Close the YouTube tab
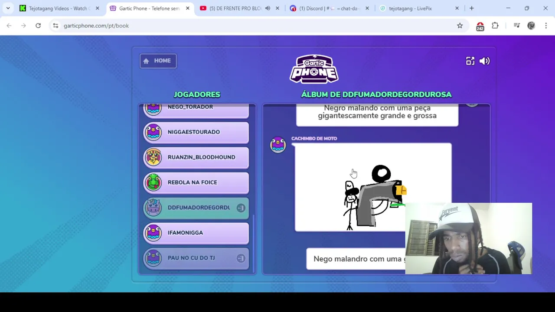Screen dimensions: 555x312 tap(277, 8)
